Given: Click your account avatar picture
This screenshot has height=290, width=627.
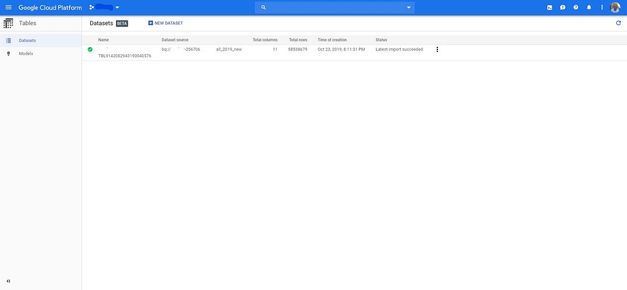Looking at the screenshot, I should [x=615, y=7].
